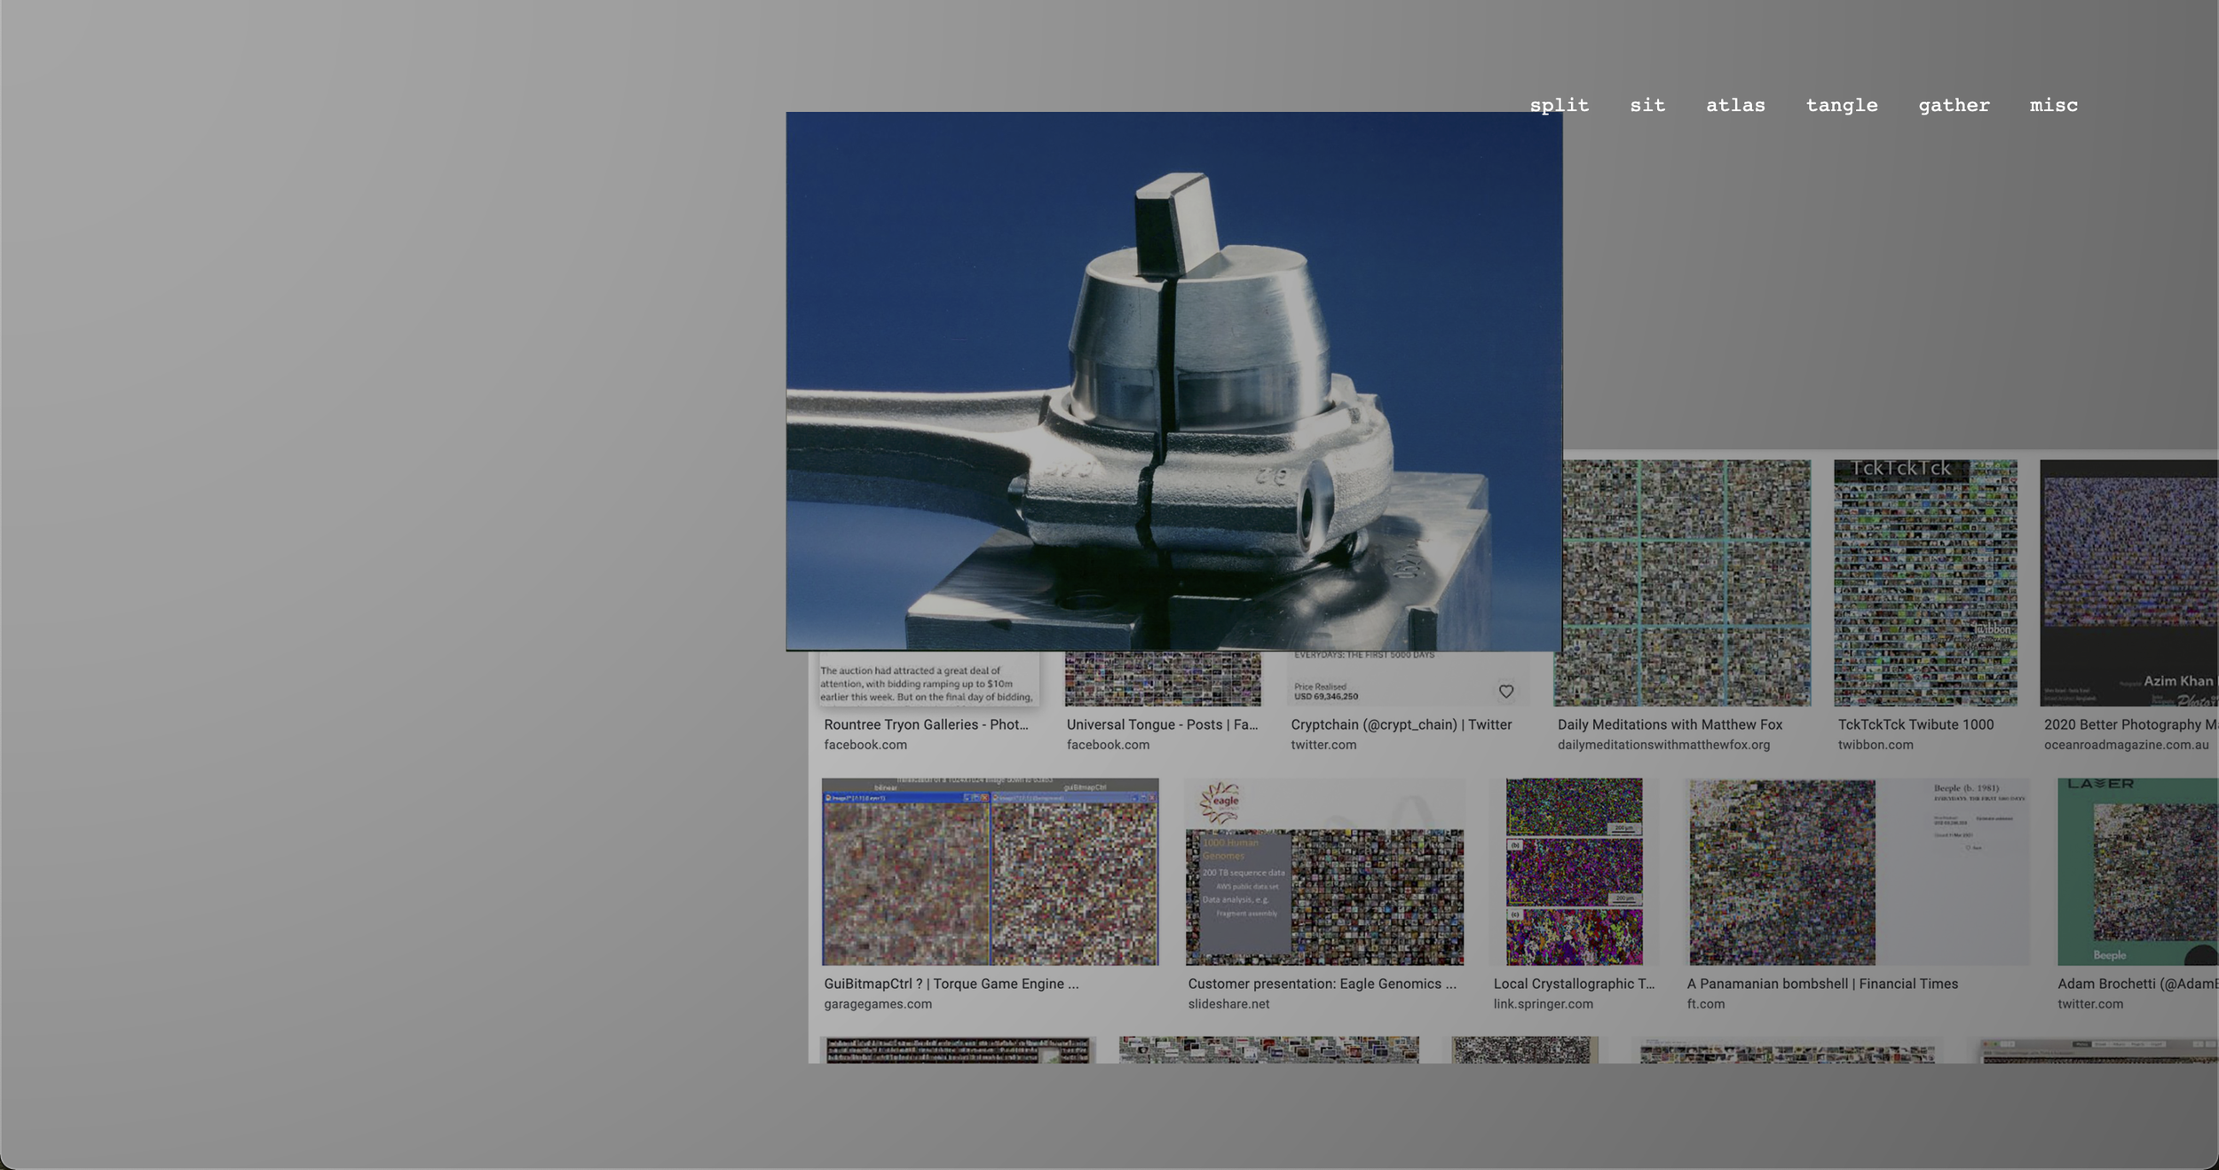Click dailymeditationswithmatthewfox.org source text

coord(1663,745)
